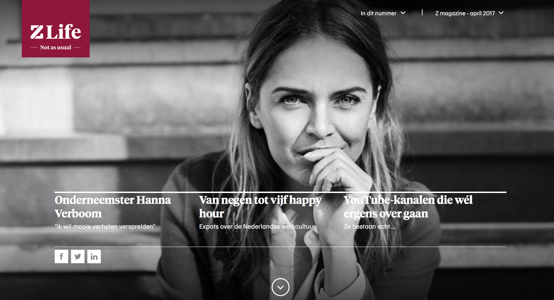This screenshot has width=554, height=300.
Task: Open article 'Onderneemster Hanna Verboom'
Action: [113, 207]
